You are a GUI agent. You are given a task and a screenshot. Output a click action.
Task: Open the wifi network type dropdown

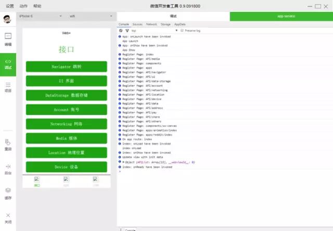tap(91, 16)
